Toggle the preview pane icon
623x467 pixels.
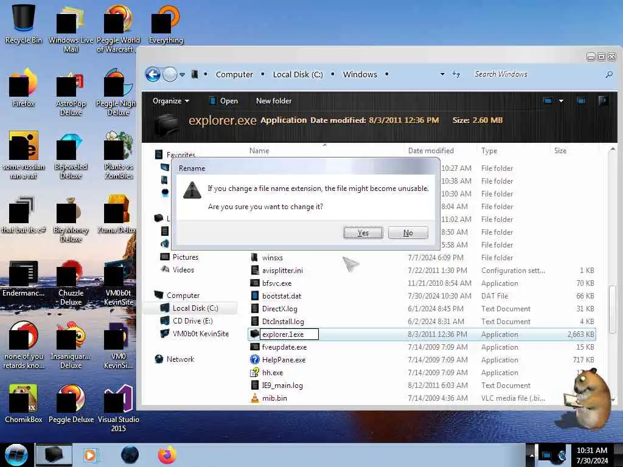[x=581, y=101]
